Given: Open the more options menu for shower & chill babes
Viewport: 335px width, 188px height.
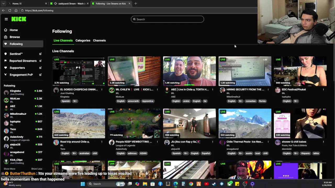Looking at the screenshot, I should tap(323, 142).
